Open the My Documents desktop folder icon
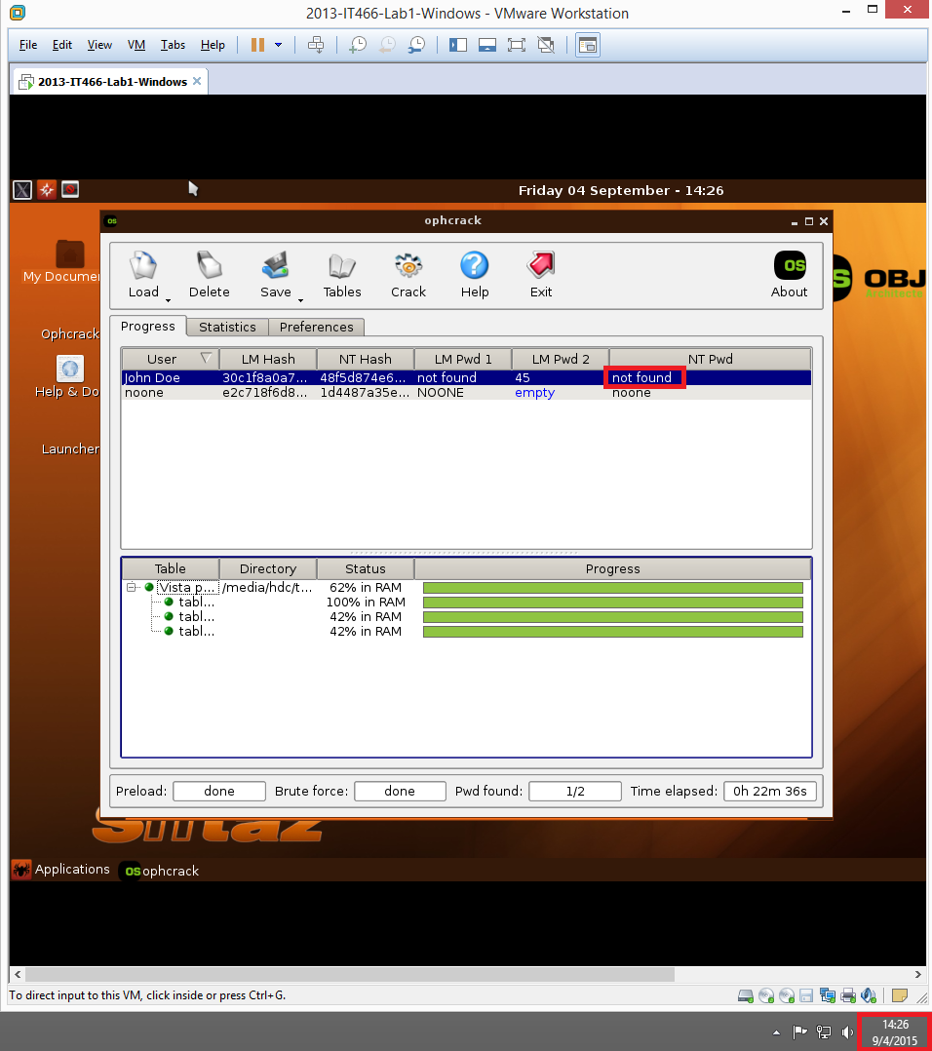The width and height of the screenshot is (932, 1051). point(69,254)
